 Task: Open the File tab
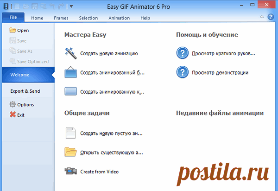tap(13, 17)
